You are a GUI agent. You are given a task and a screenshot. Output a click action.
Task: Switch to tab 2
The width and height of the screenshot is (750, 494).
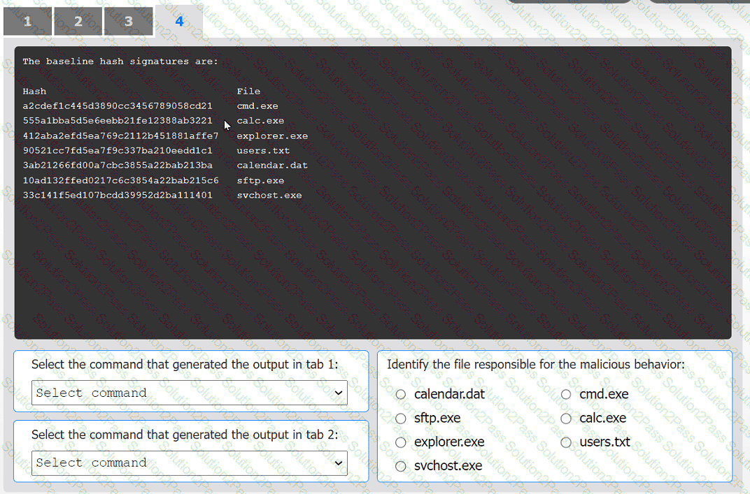pos(78,22)
